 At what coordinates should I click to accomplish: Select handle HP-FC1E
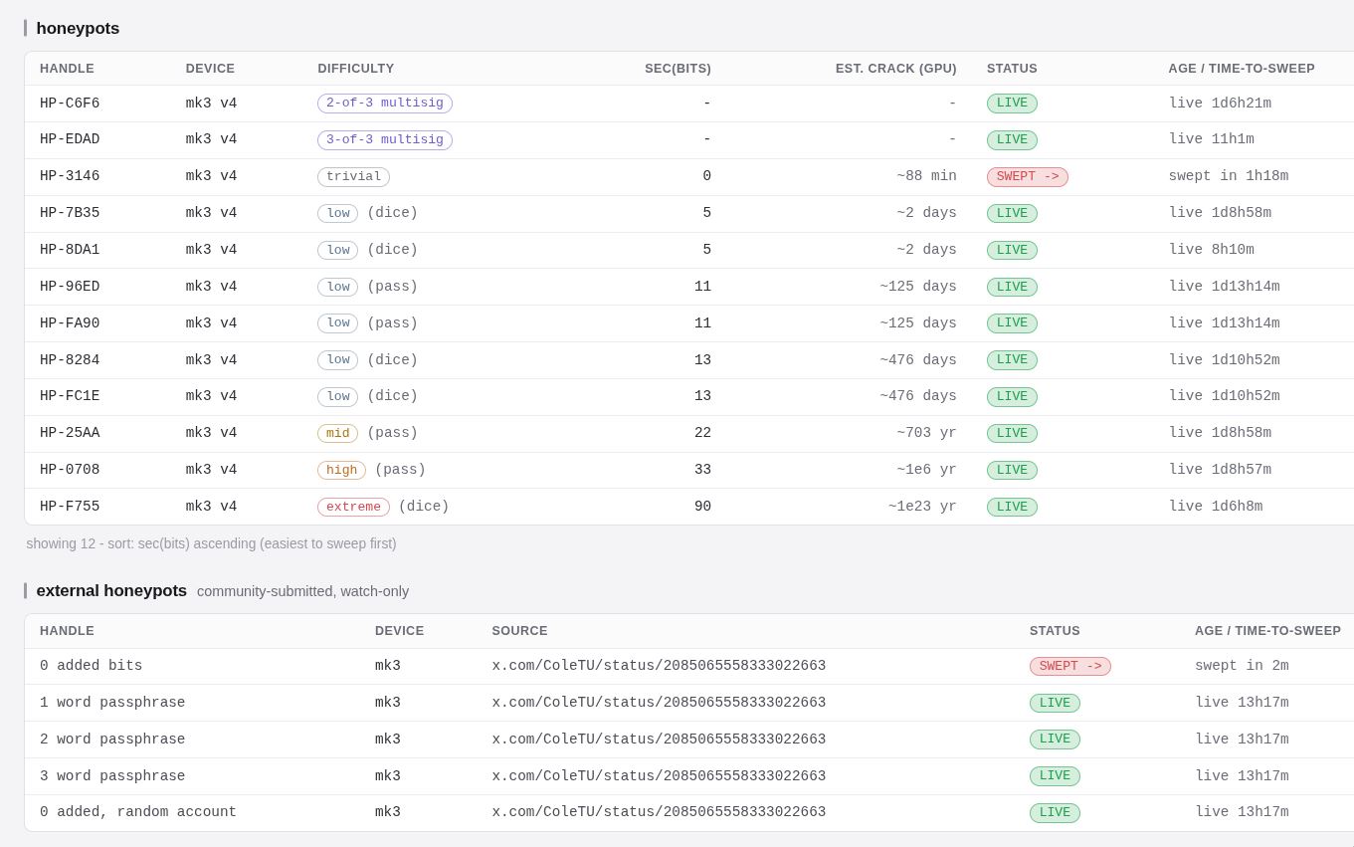(x=70, y=396)
